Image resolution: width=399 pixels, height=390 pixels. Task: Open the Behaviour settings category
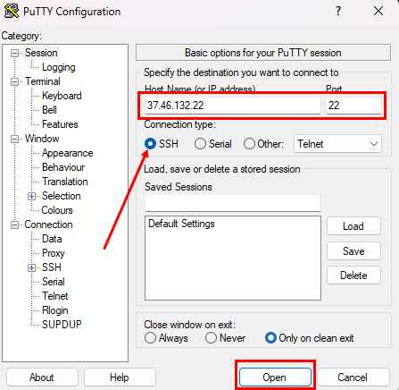pos(63,167)
